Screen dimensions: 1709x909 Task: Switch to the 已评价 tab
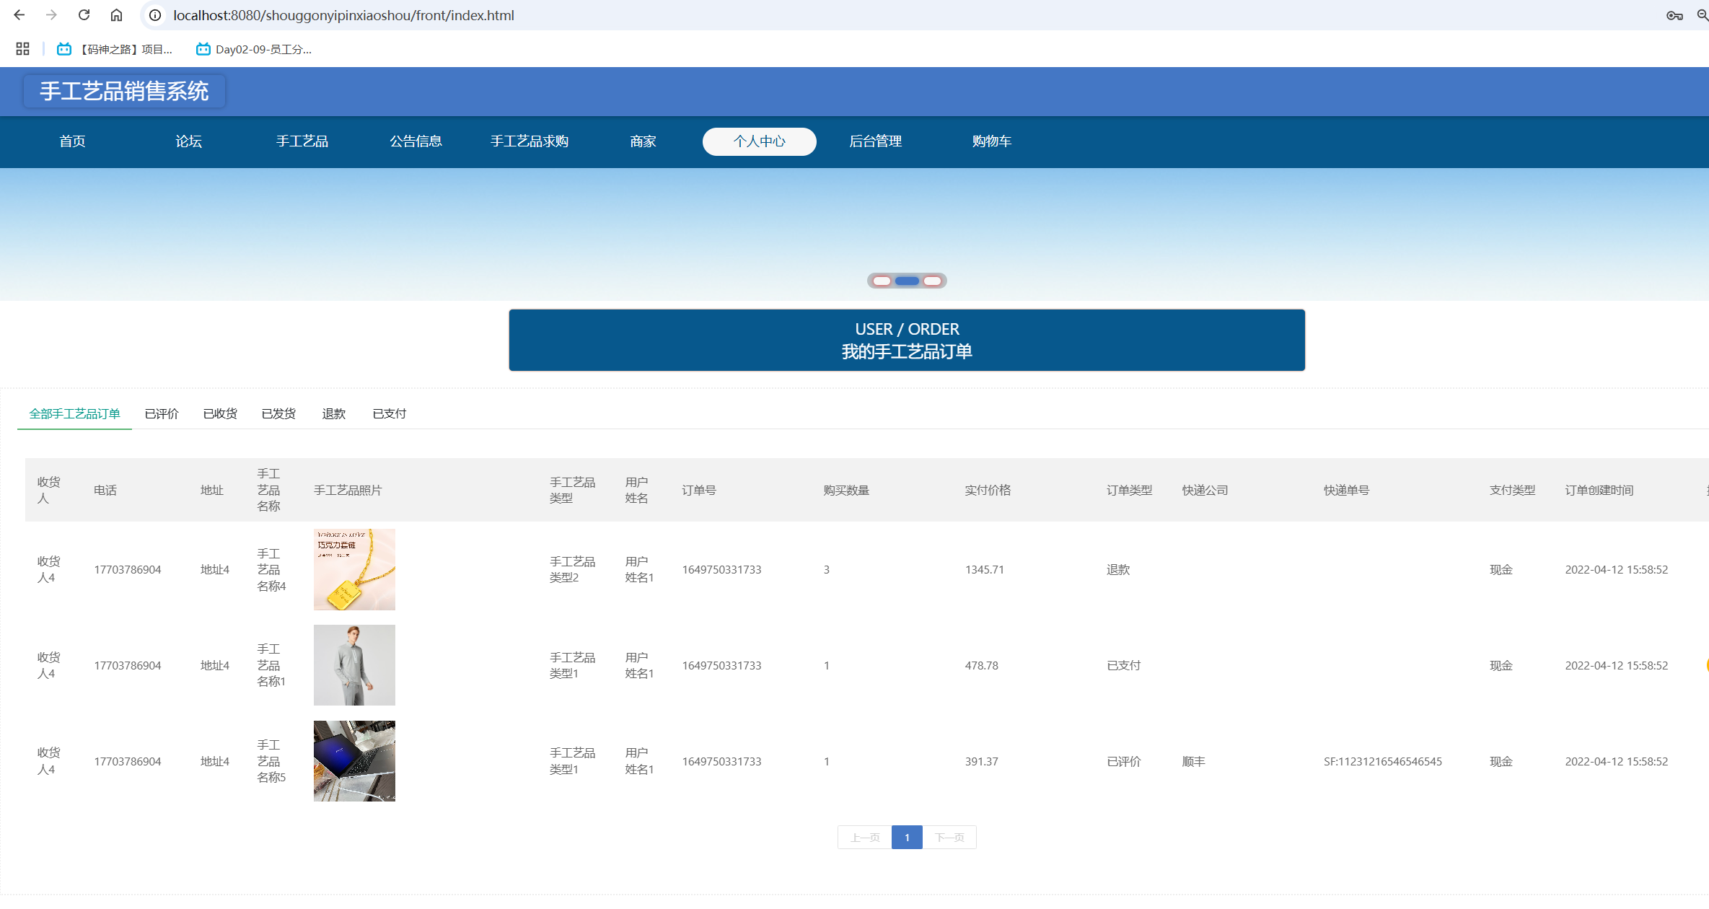(x=162, y=413)
